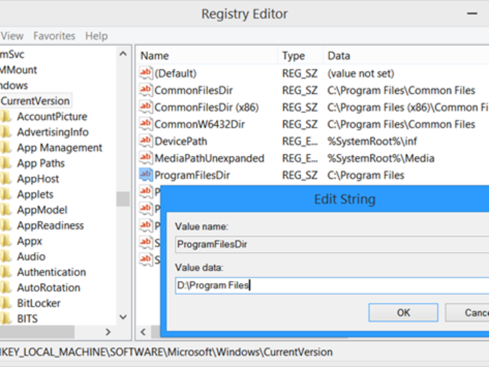The image size is (489, 367).
Task: Select the AppReadiness key
Action: pos(50,226)
